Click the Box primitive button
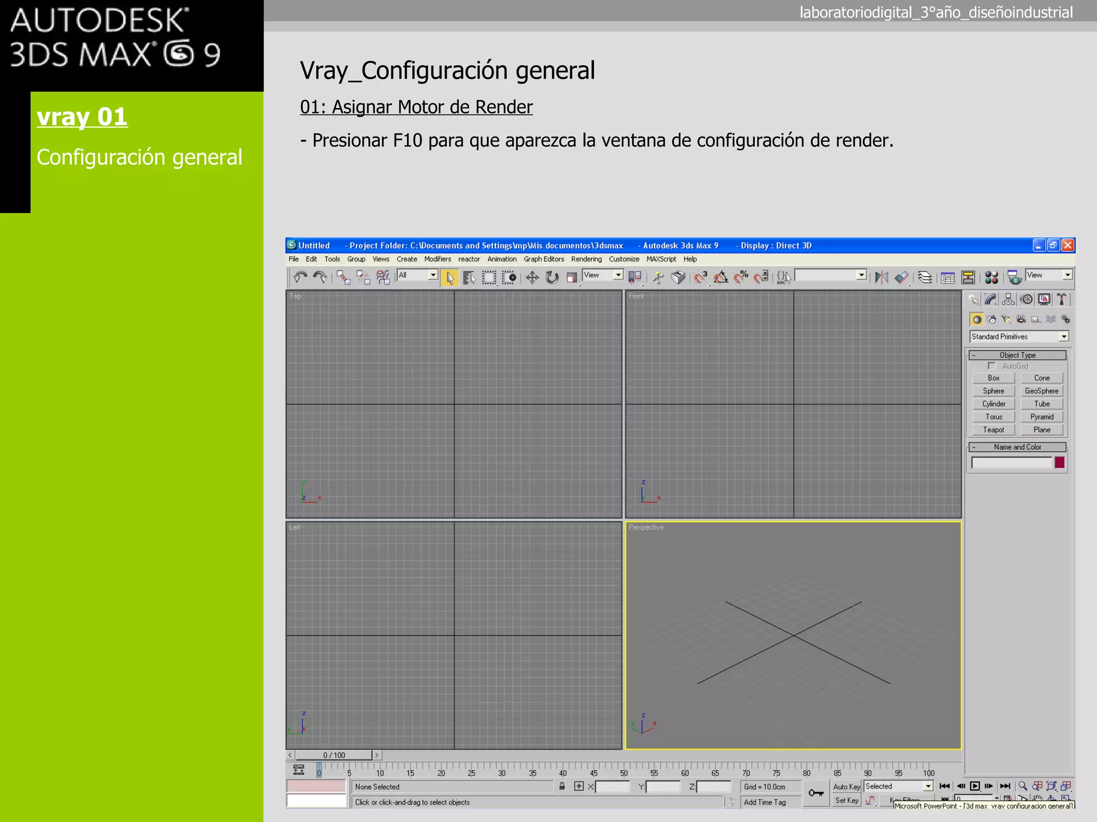 pyautogui.click(x=994, y=378)
